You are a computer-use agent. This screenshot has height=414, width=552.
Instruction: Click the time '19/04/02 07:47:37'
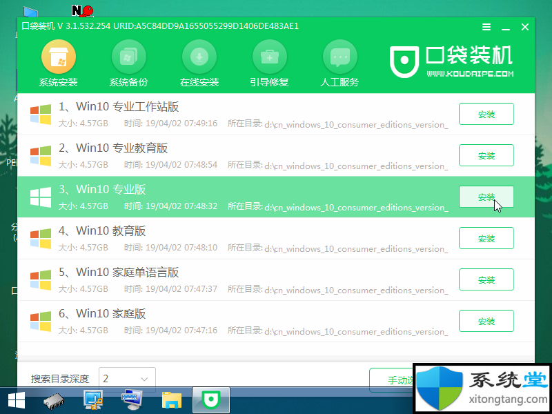[181, 289]
